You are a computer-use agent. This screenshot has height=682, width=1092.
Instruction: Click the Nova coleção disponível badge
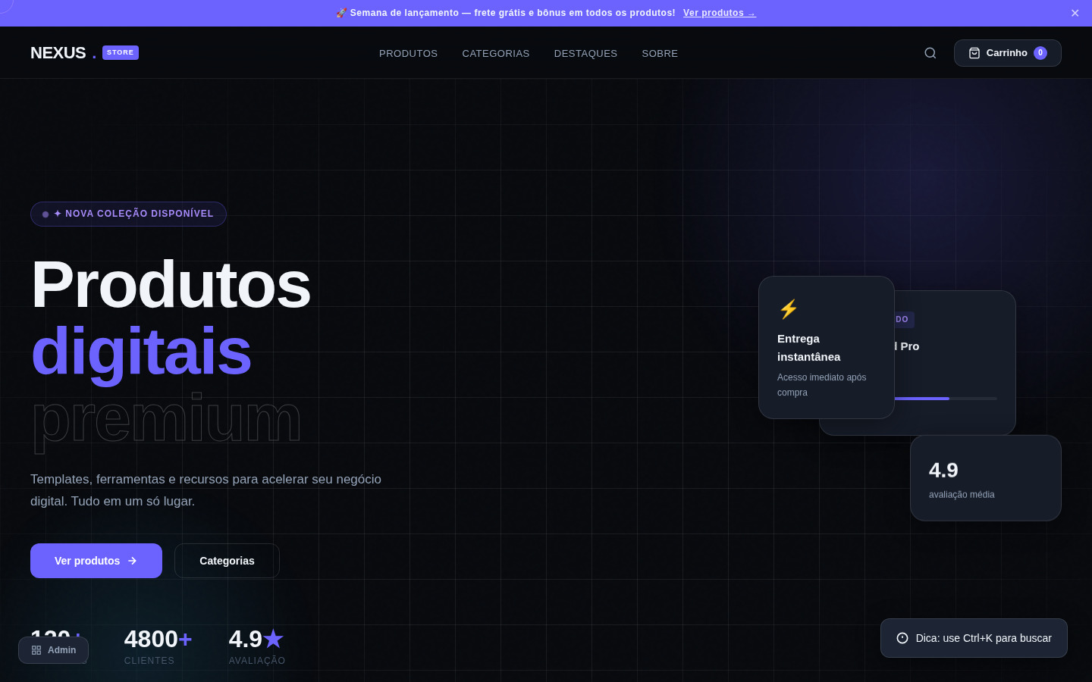tap(128, 214)
